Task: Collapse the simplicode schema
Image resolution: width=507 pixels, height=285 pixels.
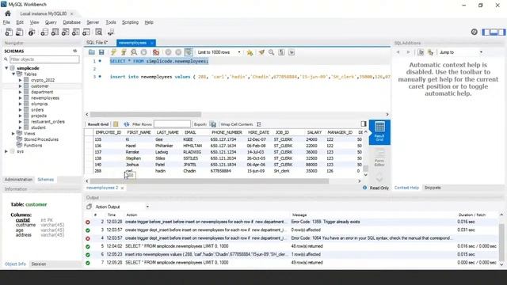Action: tap(6, 68)
